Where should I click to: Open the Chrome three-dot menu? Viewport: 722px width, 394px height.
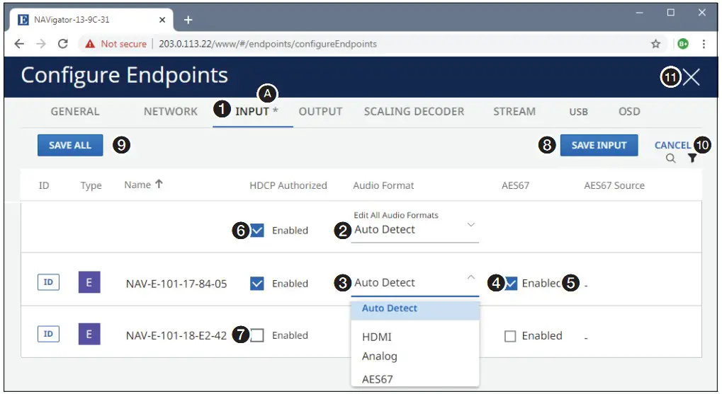click(x=704, y=44)
